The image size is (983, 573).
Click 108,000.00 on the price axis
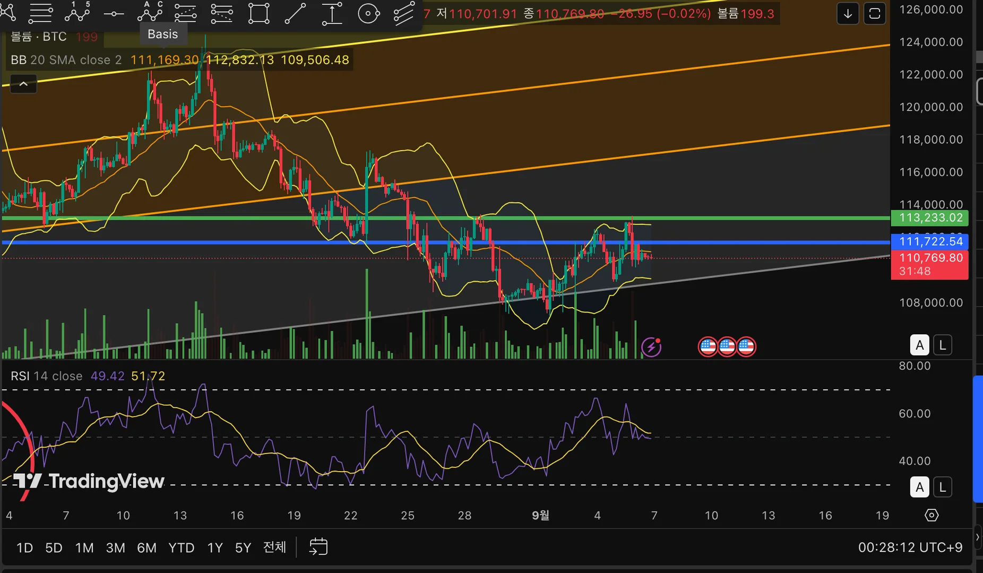(931, 302)
